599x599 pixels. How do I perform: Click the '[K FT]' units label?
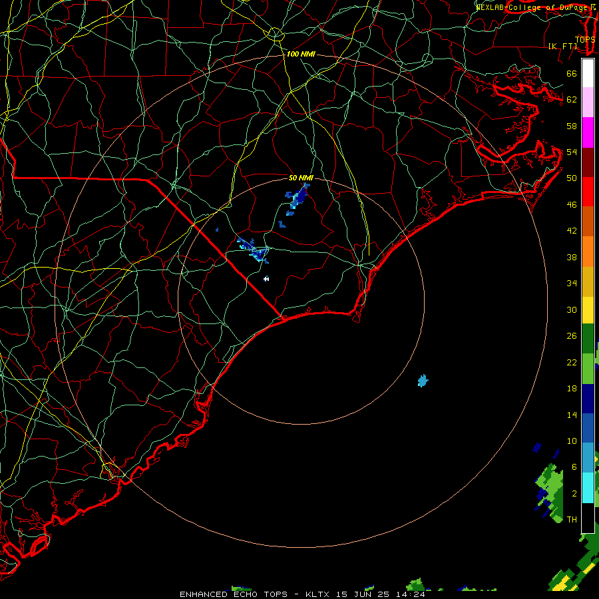tap(562, 46)
